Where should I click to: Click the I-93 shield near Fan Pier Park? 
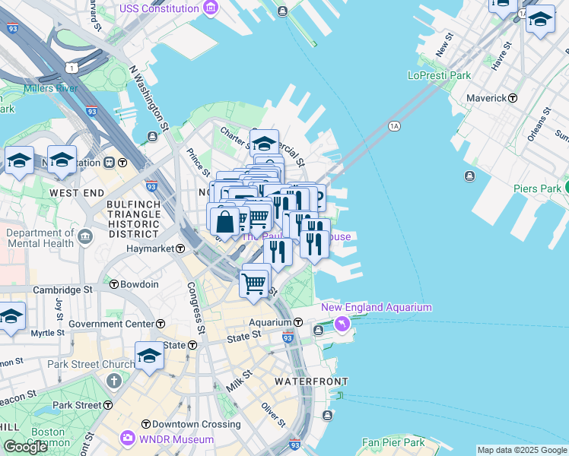click(294, 444)
